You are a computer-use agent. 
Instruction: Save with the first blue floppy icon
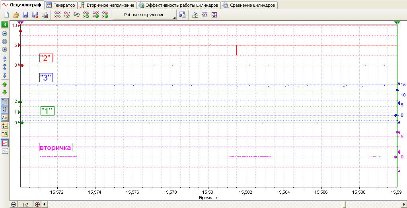[x=25, y=15]
